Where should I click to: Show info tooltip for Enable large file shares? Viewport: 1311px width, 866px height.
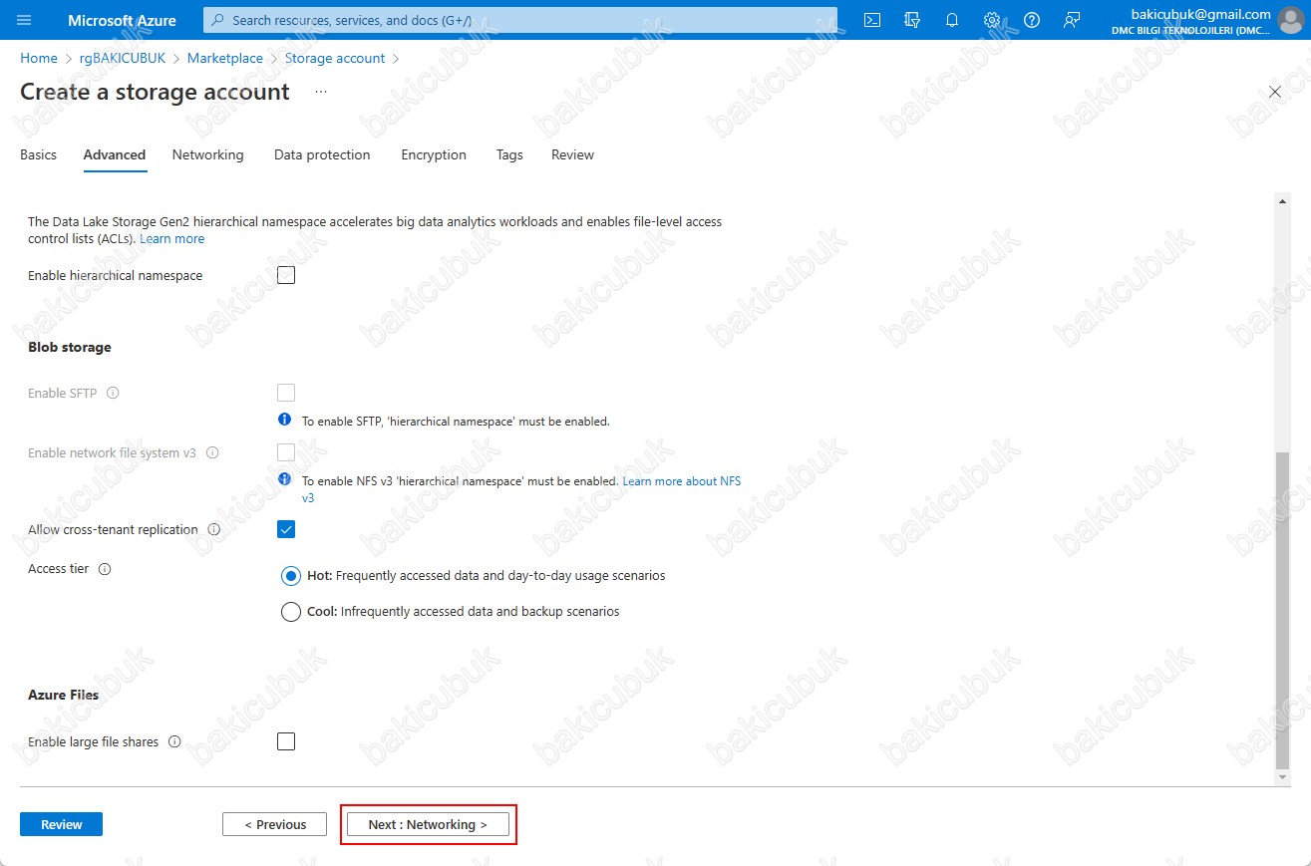(174, 741)
